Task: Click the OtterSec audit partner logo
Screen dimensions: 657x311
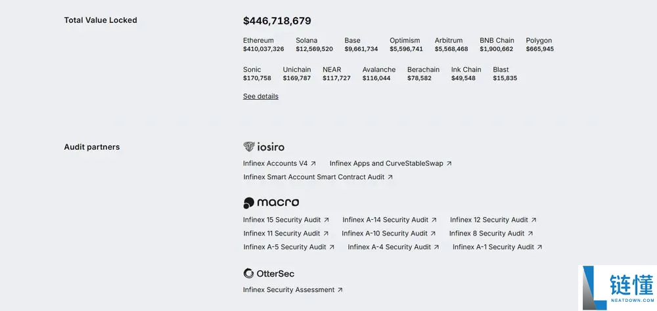Action: click(x=269, y=274)
